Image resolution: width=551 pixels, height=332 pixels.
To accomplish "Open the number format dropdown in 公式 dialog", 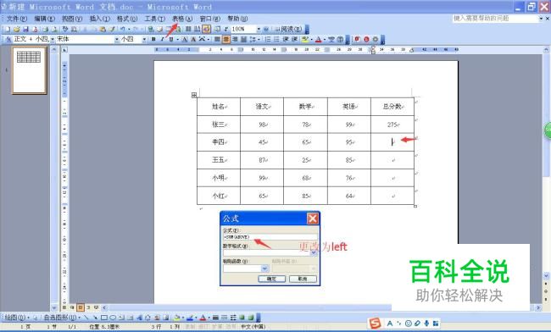I will (314, 252).
